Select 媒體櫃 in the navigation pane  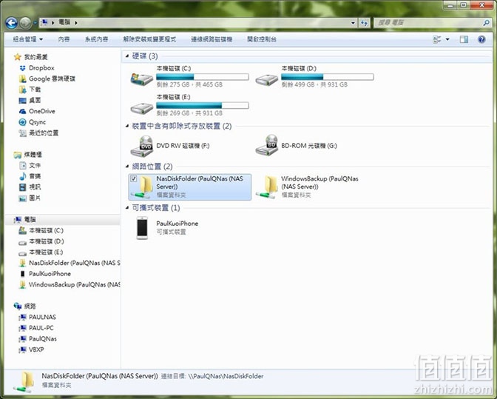tap(33, 155)
